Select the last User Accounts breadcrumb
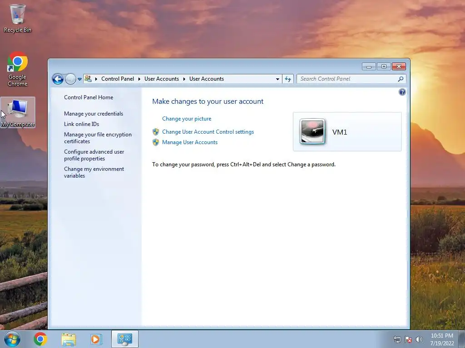Screen dimensions: 465x348 (207, 79)
